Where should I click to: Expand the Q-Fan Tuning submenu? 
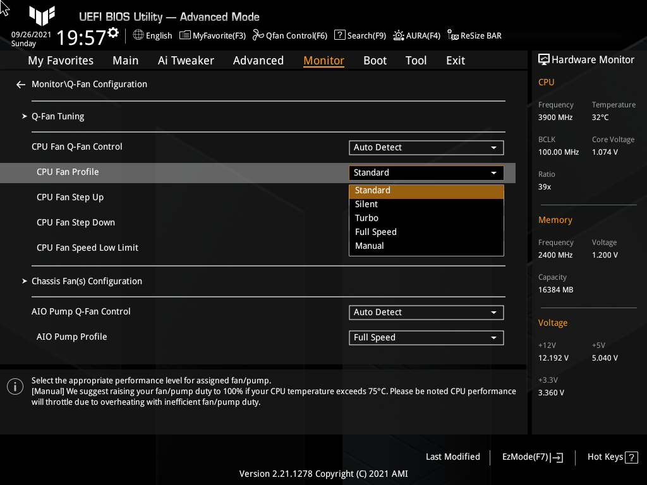coord(58,116)
